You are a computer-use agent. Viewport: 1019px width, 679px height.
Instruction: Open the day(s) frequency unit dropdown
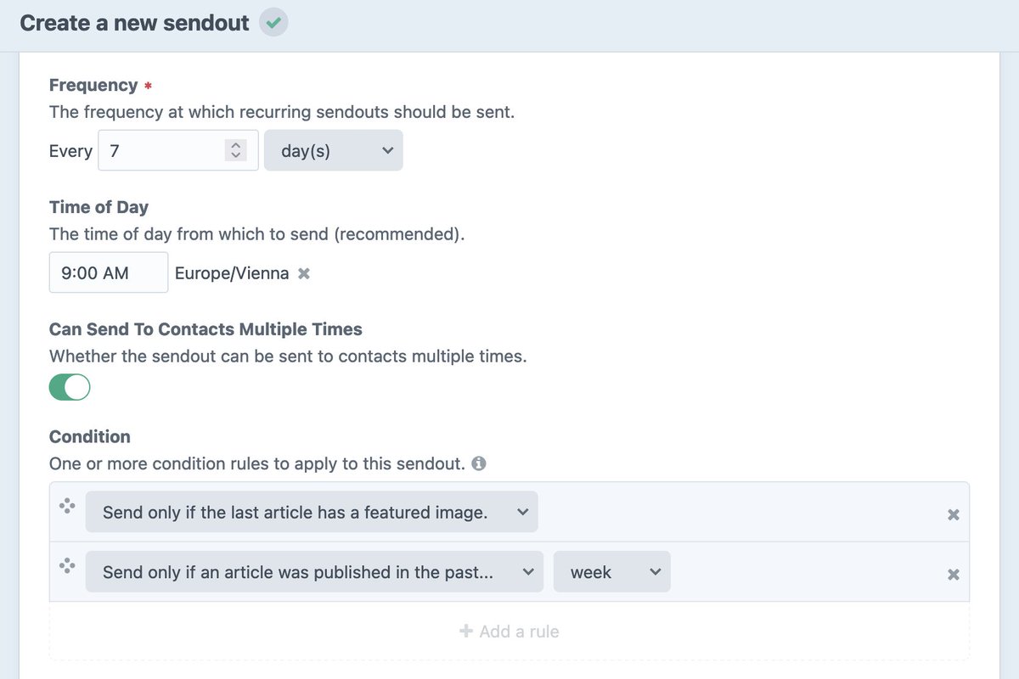(334, 150)
